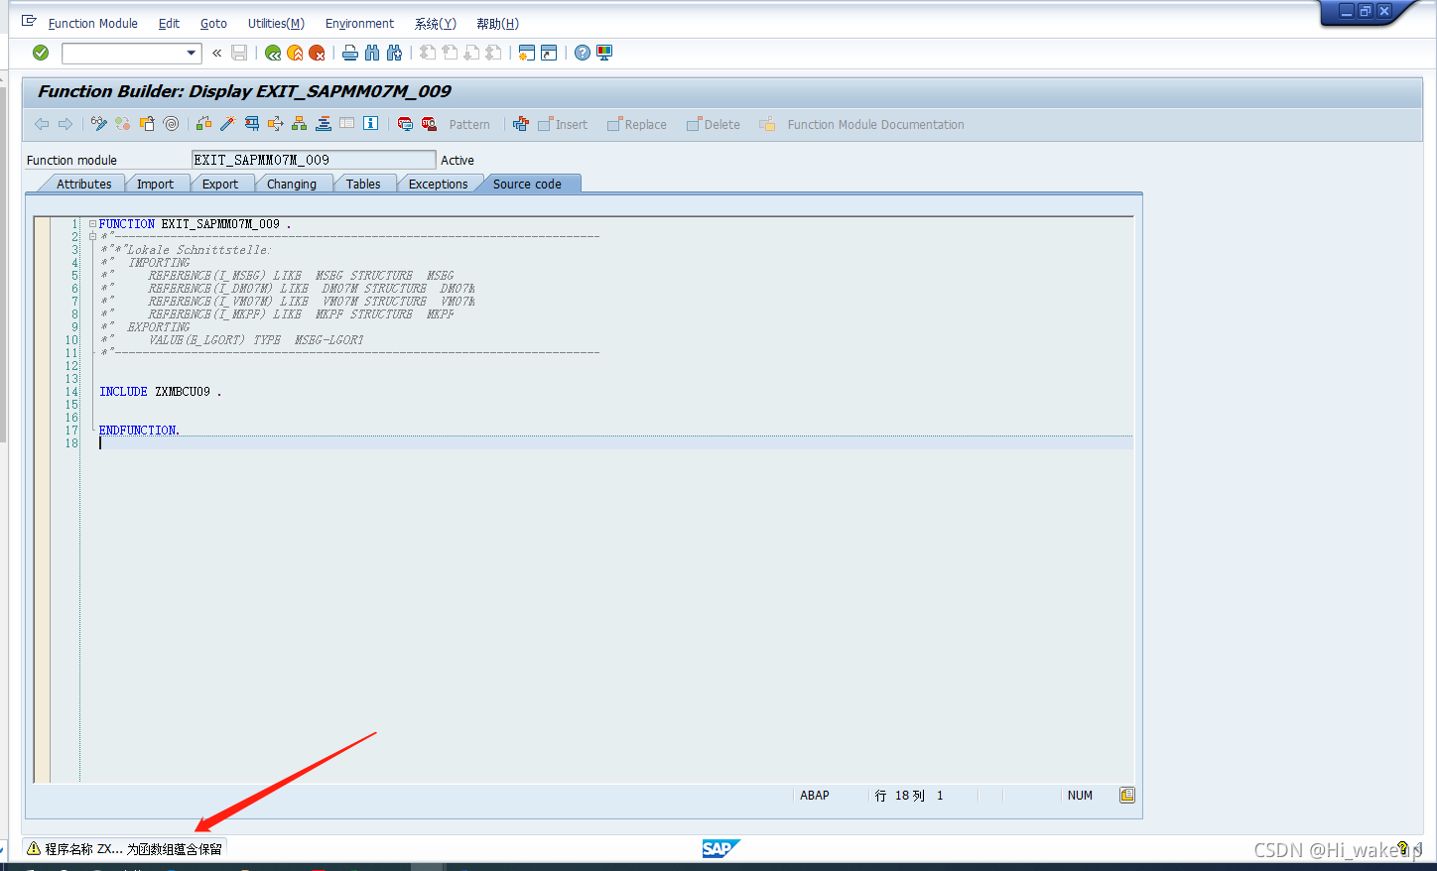Open the Edit menu
The image size is (1437, 871).
(170, 24)
